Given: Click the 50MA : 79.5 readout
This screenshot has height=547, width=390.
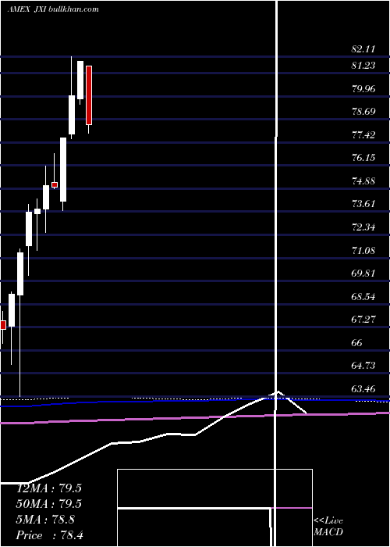Looking at the screenshot, I should (48, 504).
